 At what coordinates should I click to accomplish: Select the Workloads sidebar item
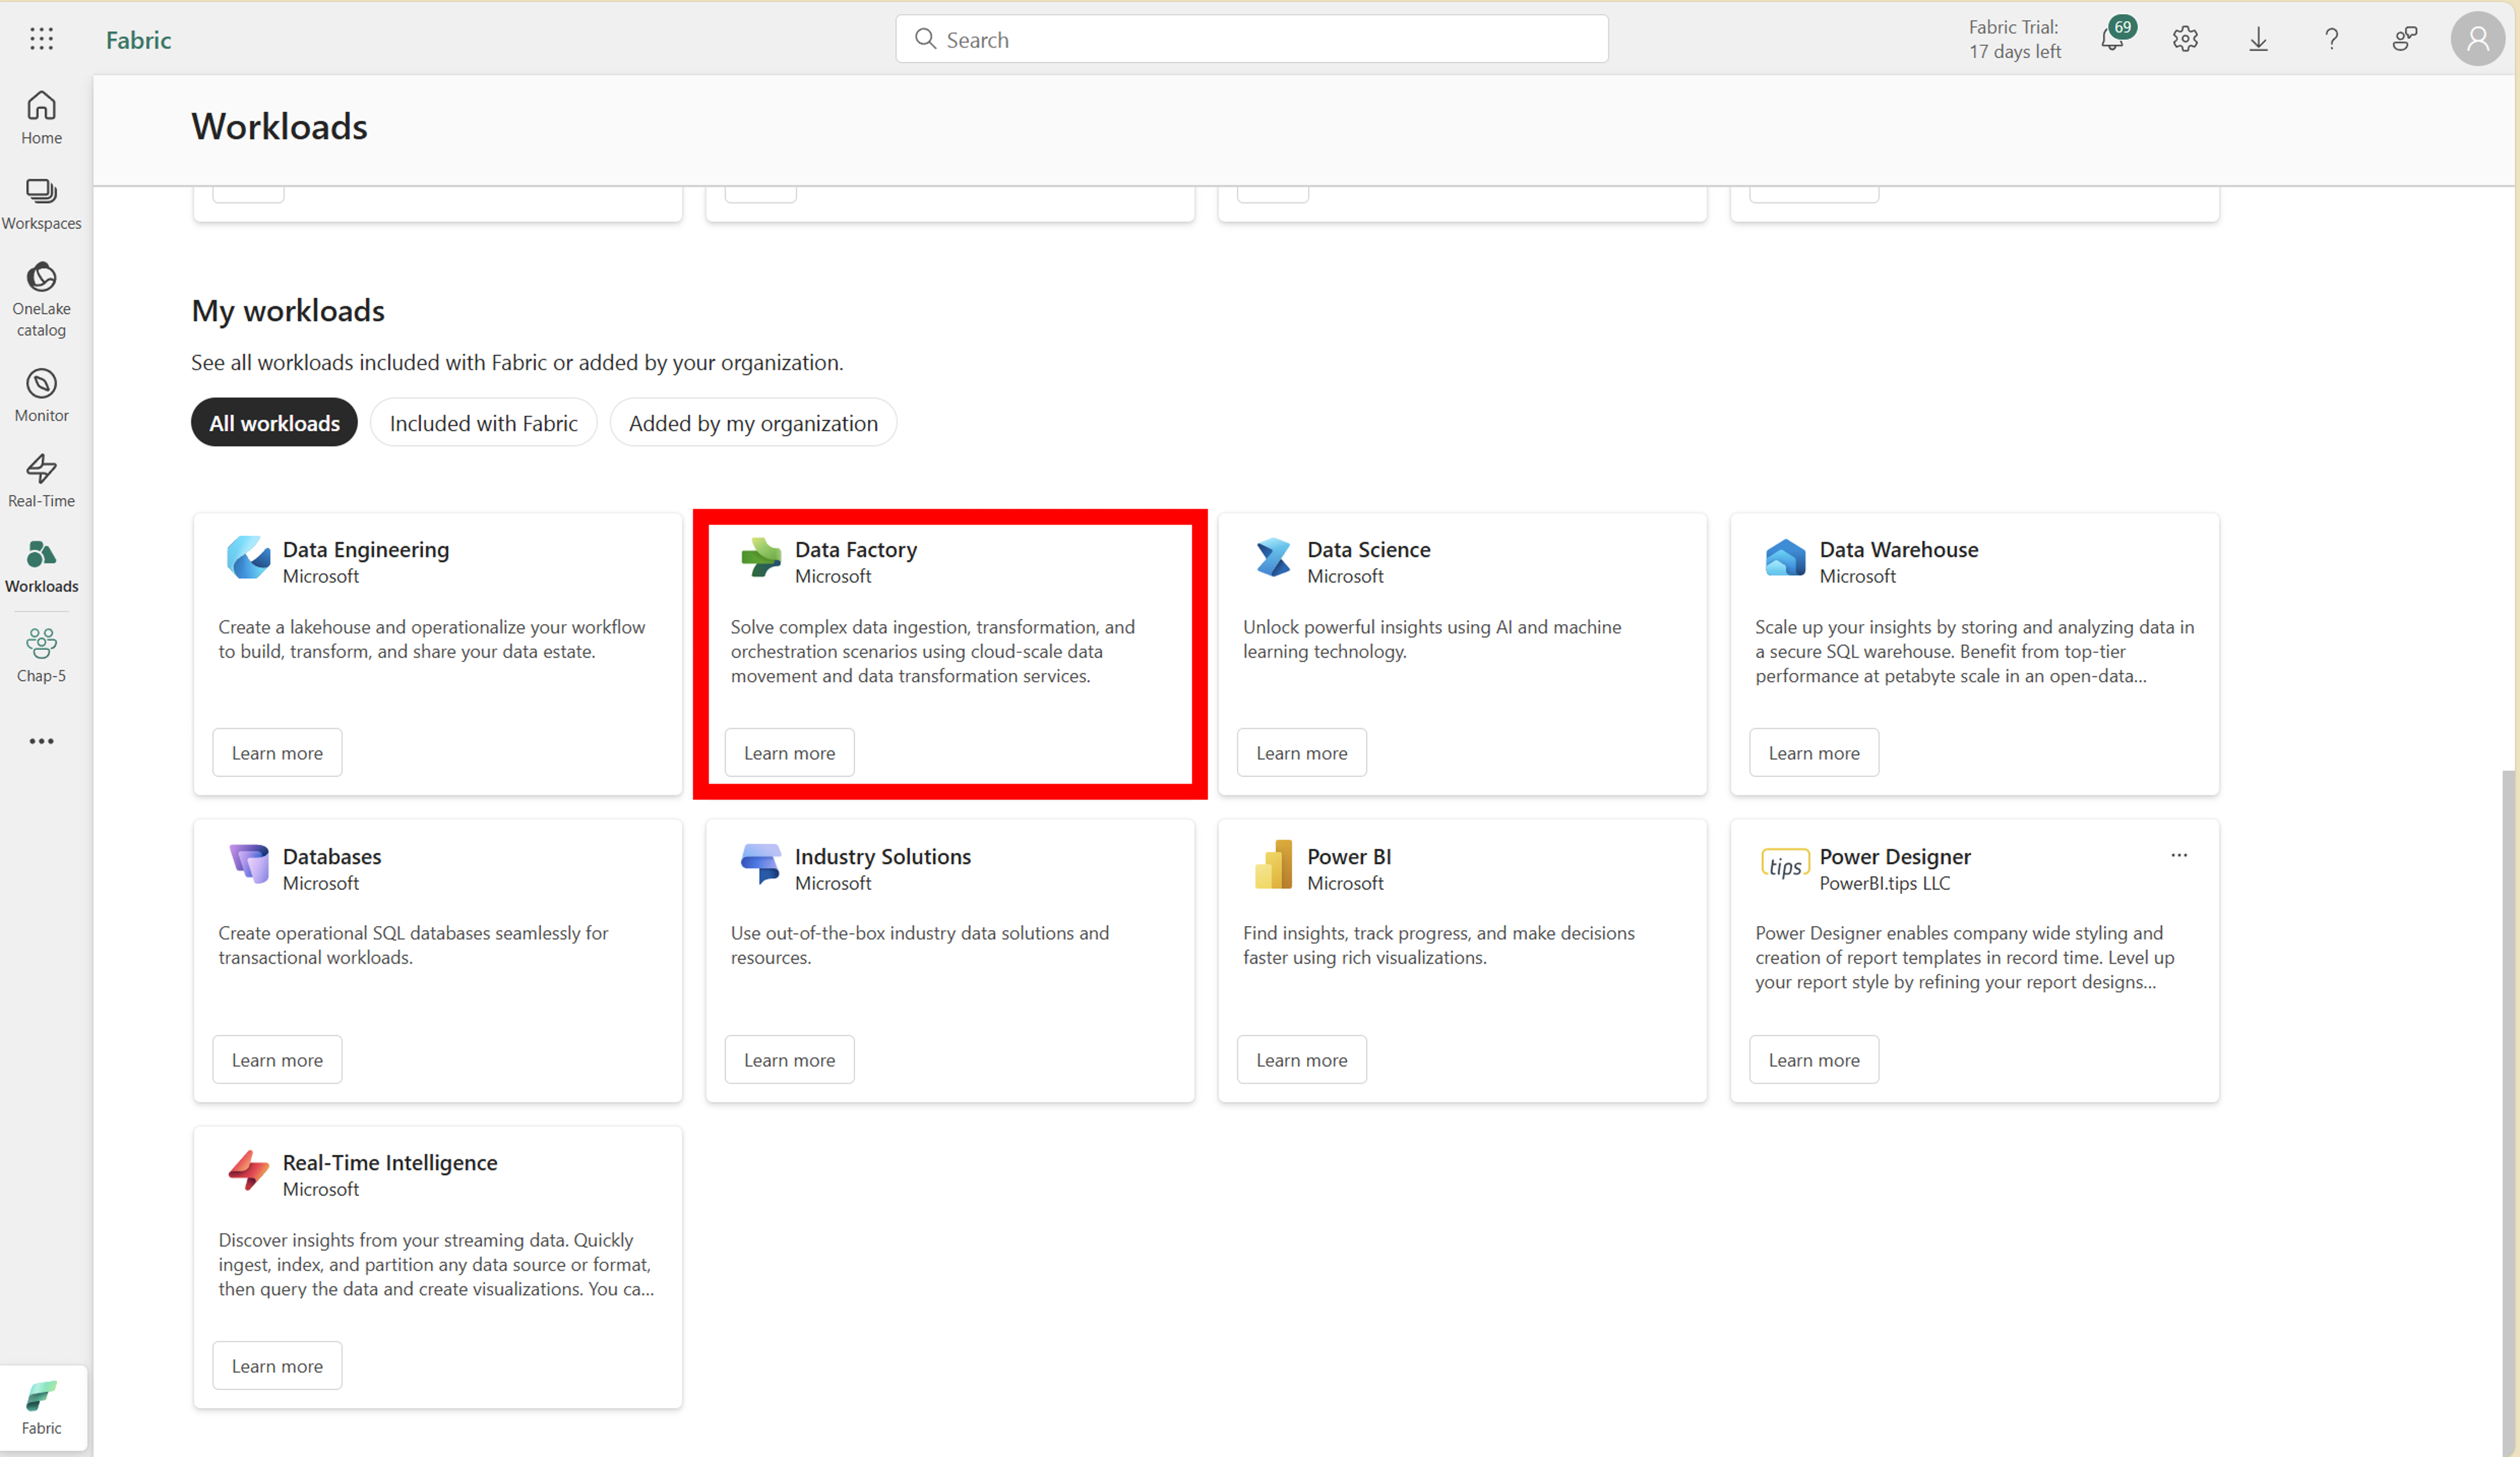click(41, 567)
